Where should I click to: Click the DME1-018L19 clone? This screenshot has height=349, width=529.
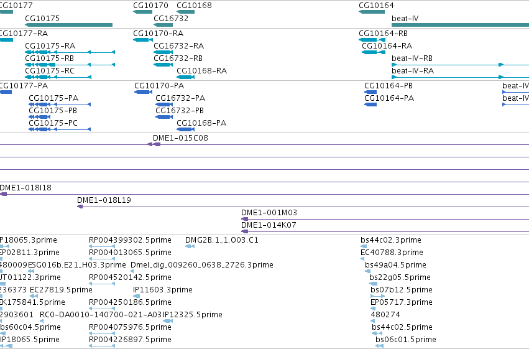pos(303,207)
